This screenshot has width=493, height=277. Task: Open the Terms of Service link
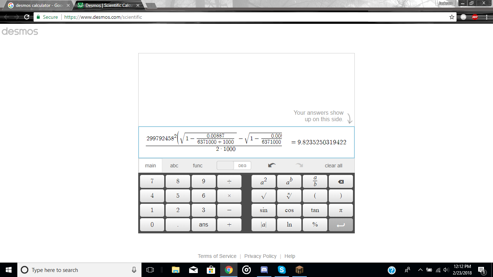point(217,256)
